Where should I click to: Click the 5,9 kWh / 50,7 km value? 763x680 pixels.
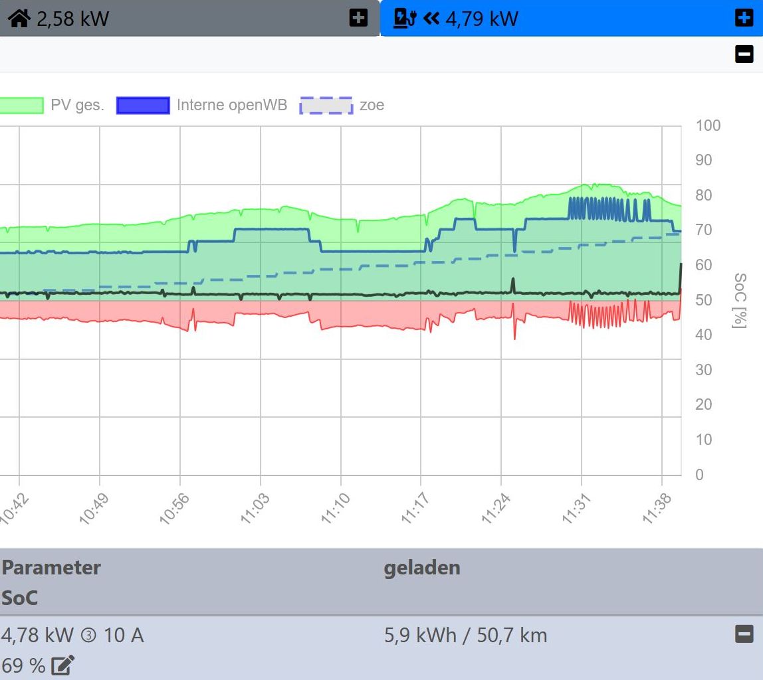point(465,636)
